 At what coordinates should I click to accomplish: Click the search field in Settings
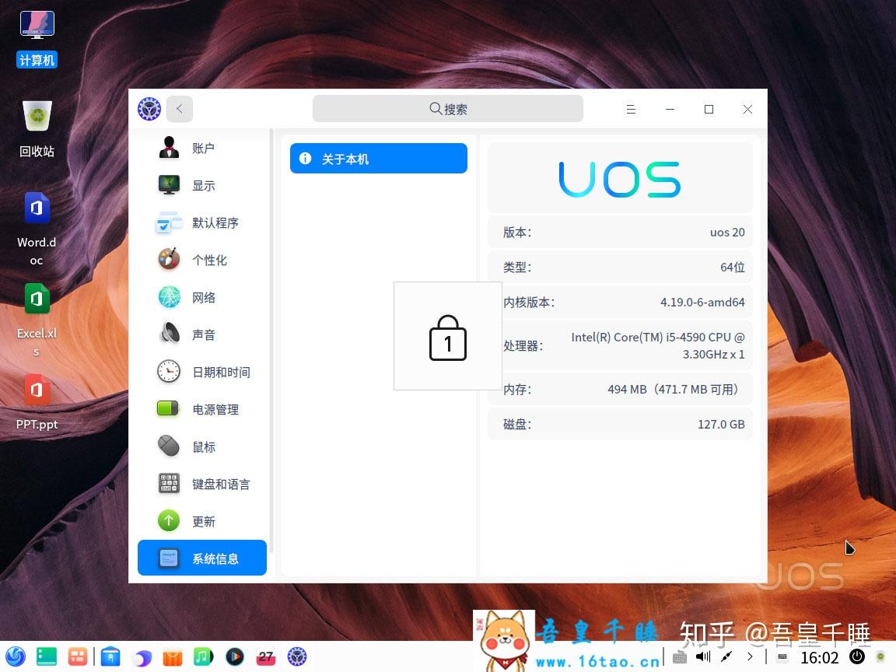point(448,109)
